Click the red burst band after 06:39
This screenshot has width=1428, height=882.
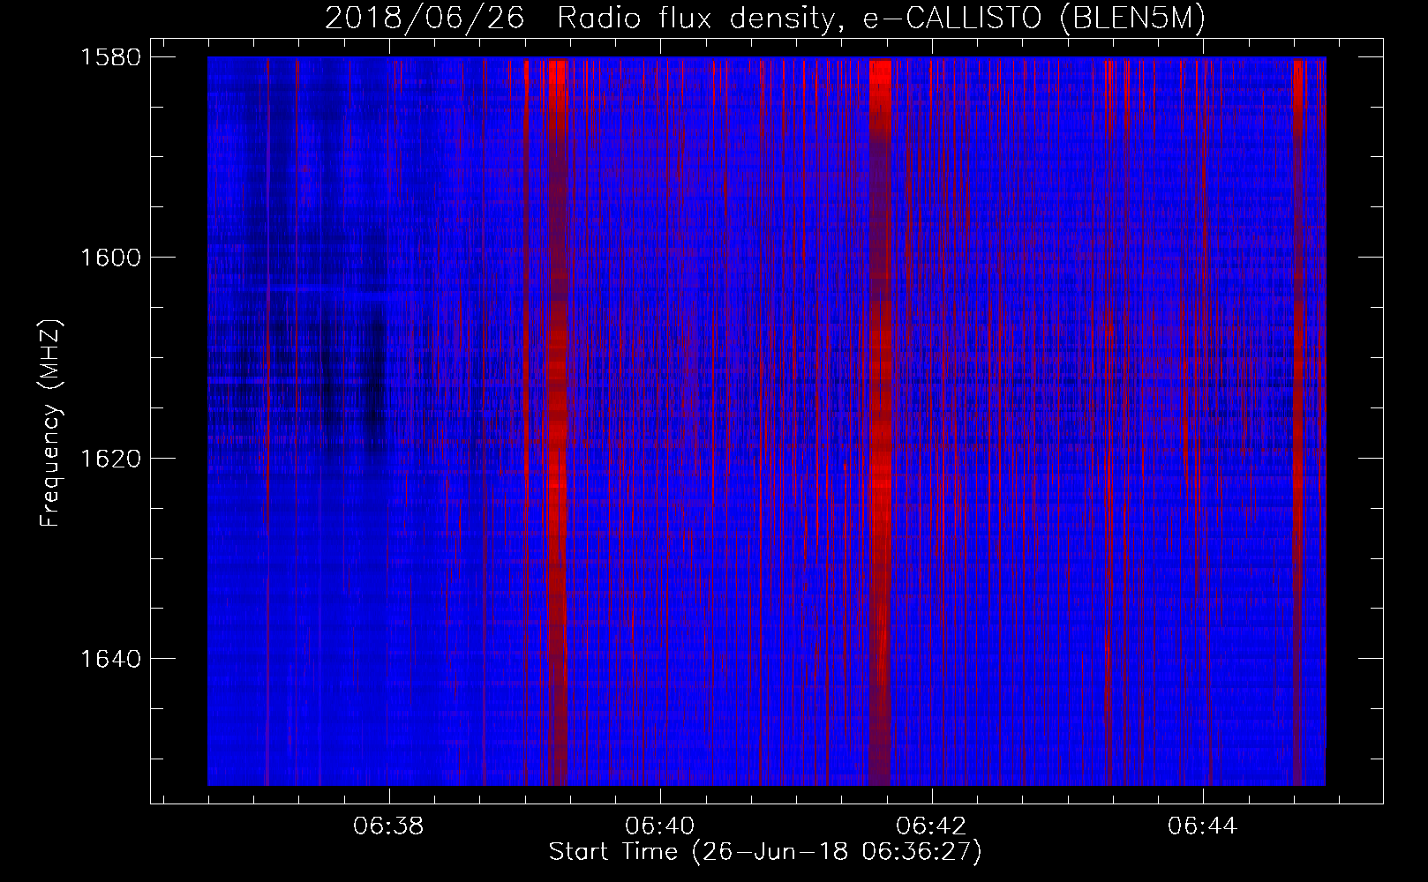(x=557, y=422)
